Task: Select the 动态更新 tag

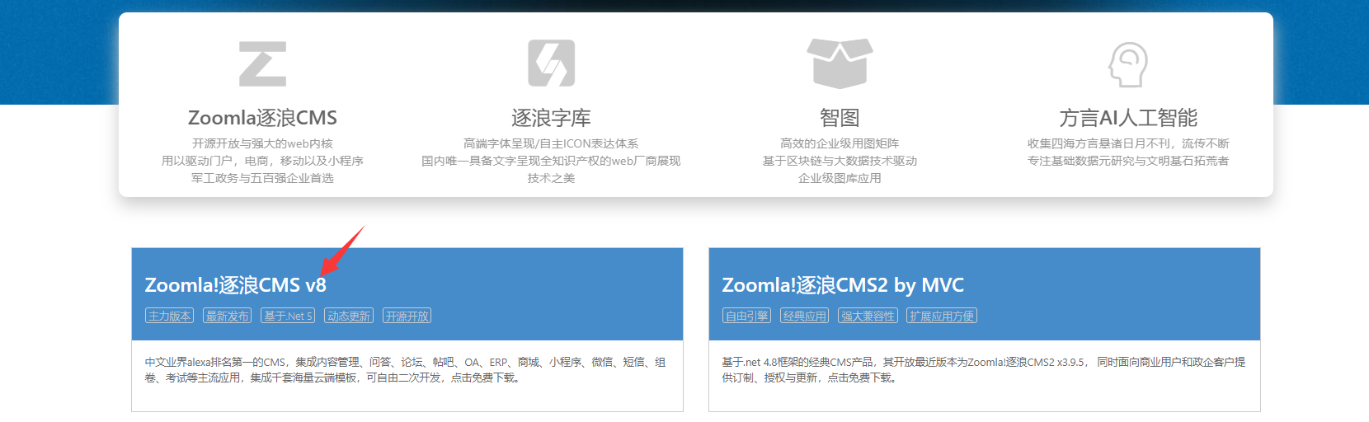Action: (349, 316)
